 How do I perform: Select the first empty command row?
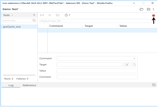(x=98, y=30)
